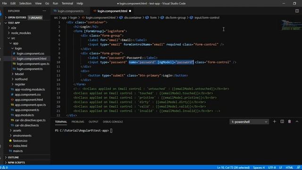The image size is (302, 170).
Task: Switch to the Output panel tab
Action: tap(93, 122)
